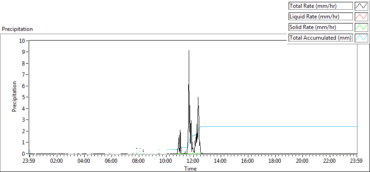This screenshot has height=172, width=370.
Task: Click the 06:00 time label
Action: point(111,161)
